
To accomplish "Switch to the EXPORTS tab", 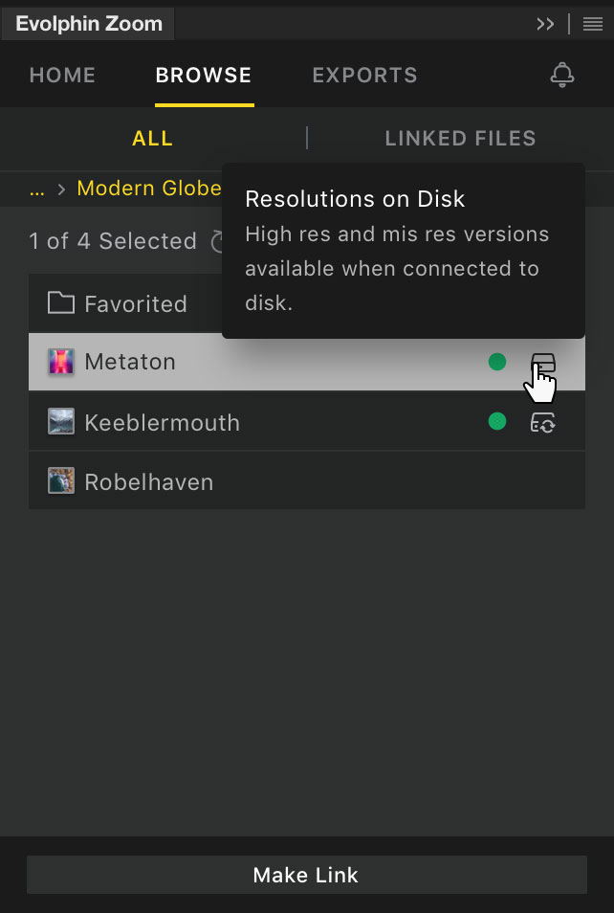I will pos(365,75).
